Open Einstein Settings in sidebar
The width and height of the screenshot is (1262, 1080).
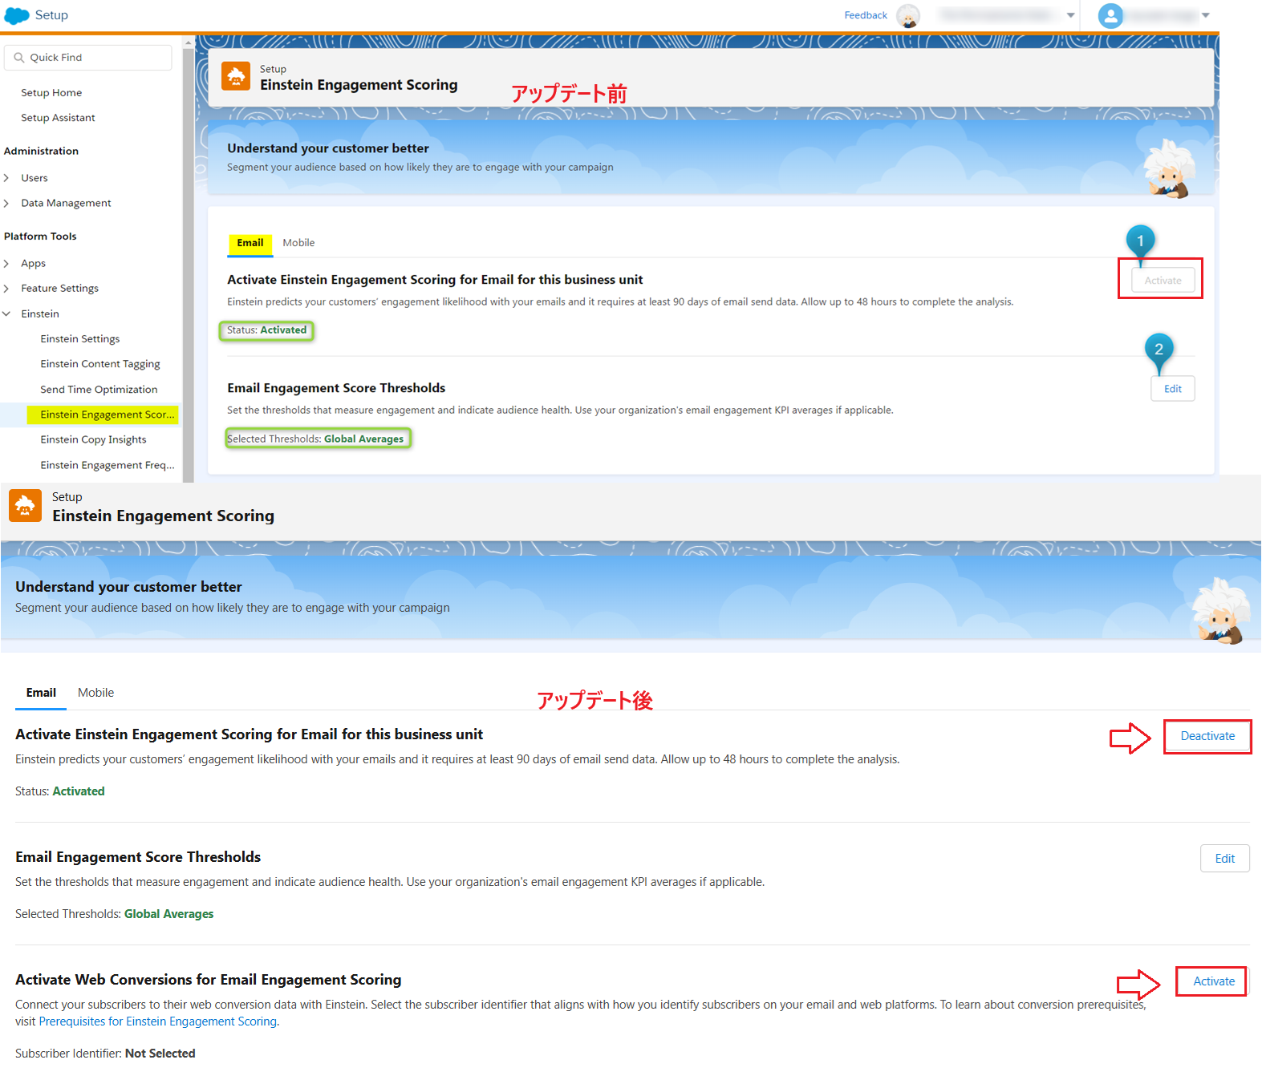(x=80, y=339)
